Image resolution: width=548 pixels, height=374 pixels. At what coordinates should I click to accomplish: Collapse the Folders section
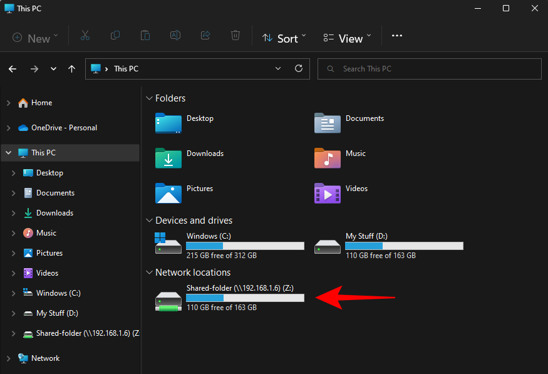tap(149, 98)
